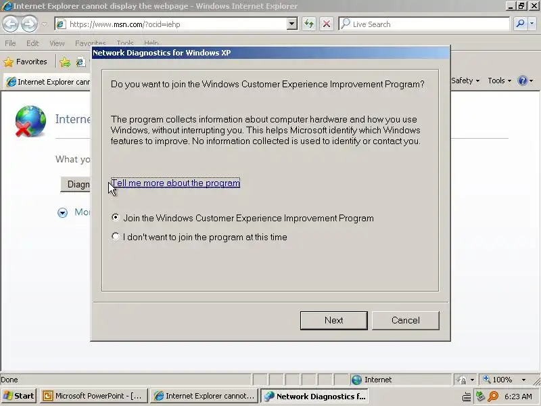Open recent pages dropdown next to Forward

[45, 24]
